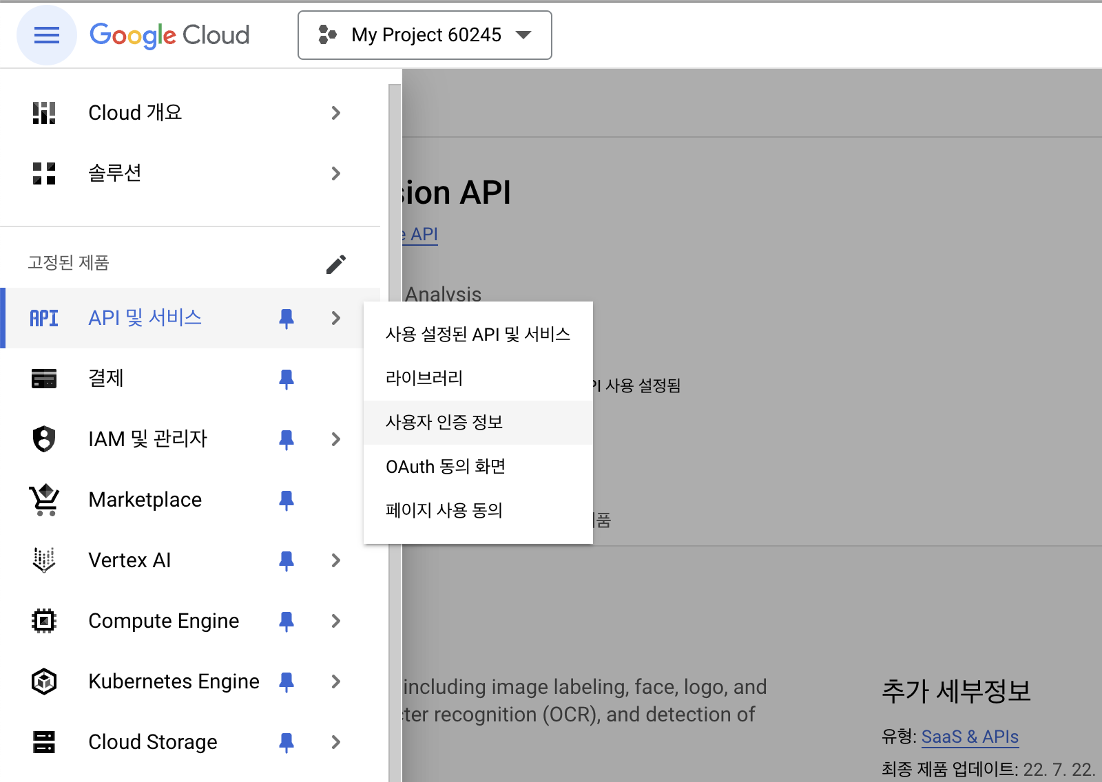Unpin Vertex AI from pinned products
The width and height of the screenshot is (1102, 782).
coord(287,561)
